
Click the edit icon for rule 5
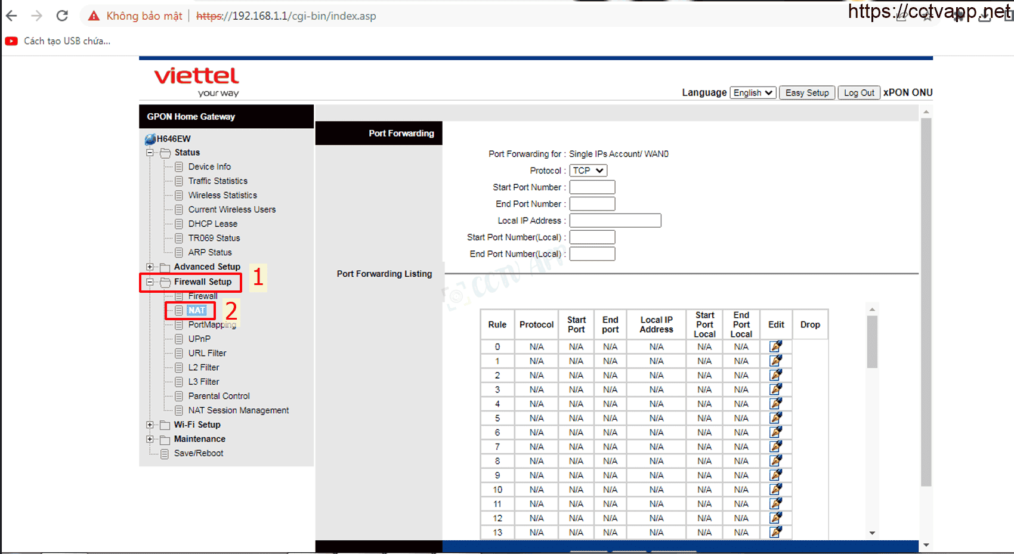point(775,418)
